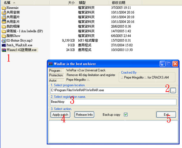Screen dimensions: 182x148
Task: Click the Remove 40-day limitation text
Action: pyautogui.click(x=91, y=75)
